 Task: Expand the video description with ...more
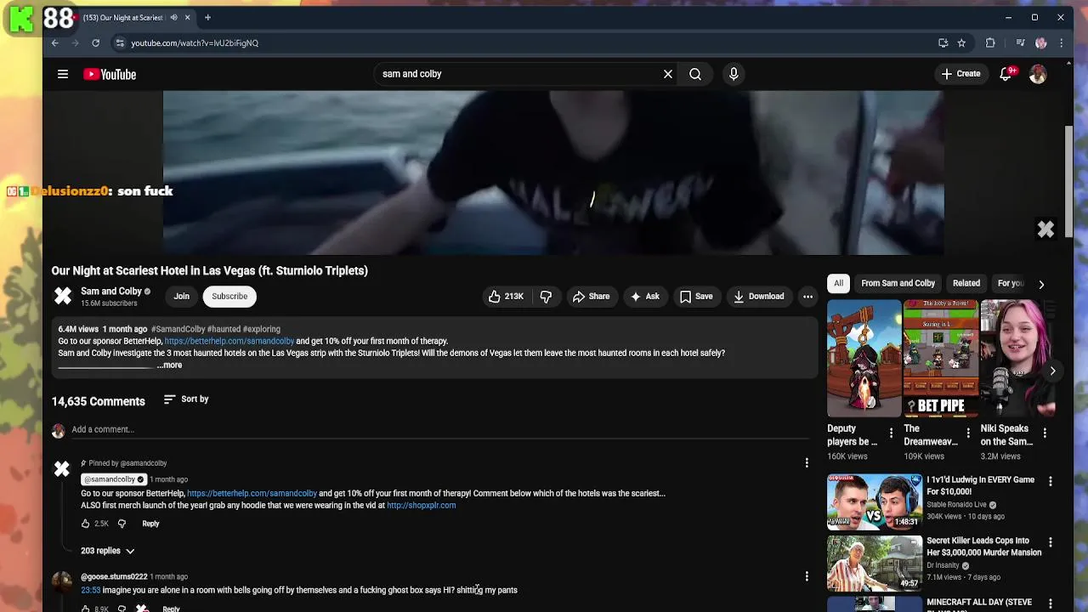169,365
